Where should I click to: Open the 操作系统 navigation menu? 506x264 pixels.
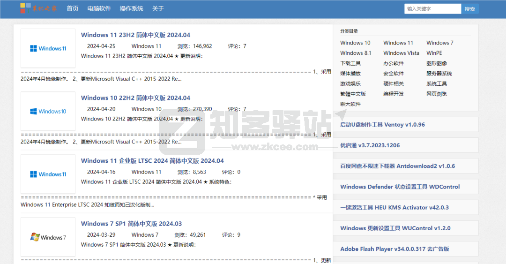(131, 8)
